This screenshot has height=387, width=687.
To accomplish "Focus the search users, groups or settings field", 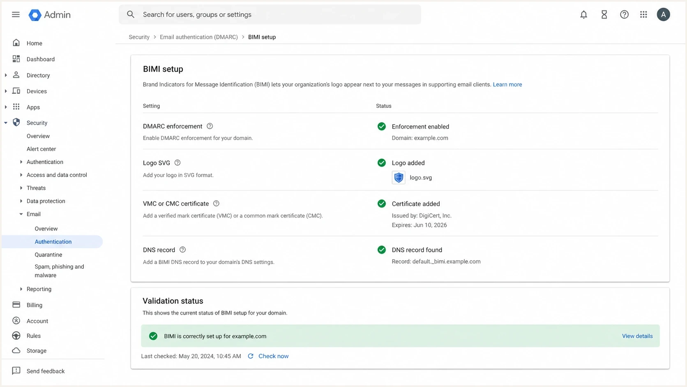I will pos(270,14).
